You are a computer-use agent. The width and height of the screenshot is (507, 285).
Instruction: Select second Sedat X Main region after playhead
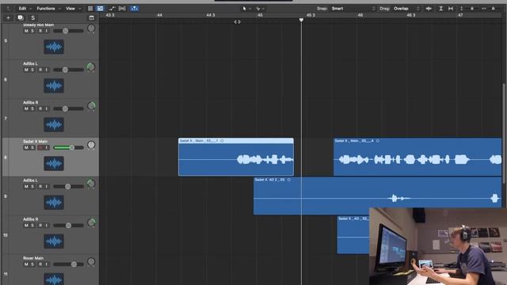tap(417, 157)
